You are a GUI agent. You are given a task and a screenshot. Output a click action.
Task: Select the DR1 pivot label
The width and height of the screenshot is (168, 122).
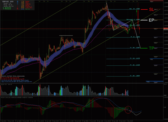coord(156,10)
